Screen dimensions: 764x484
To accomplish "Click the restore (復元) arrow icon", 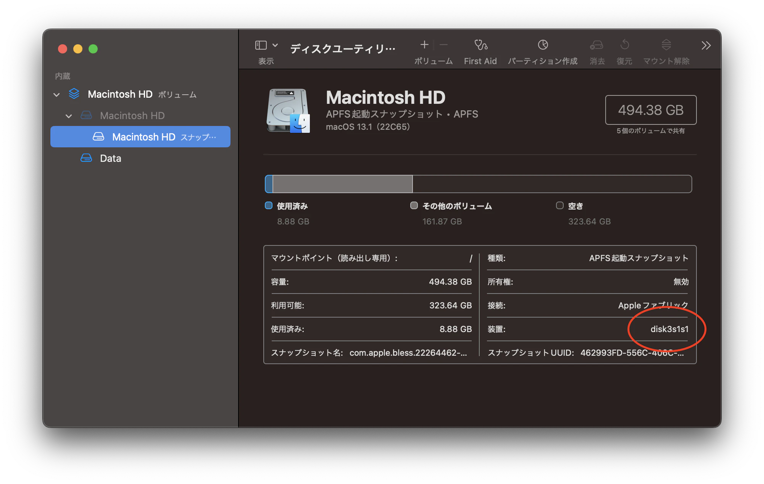I will pos(625,45).
